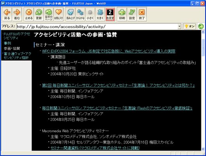Screen dimensions: 206x156
Task: Make text larger with 大きく
Action: tap(100, 14)
